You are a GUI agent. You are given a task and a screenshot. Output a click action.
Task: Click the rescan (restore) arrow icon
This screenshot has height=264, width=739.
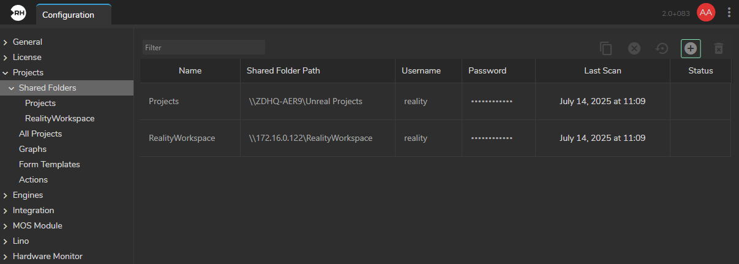[x=662, y=48]
